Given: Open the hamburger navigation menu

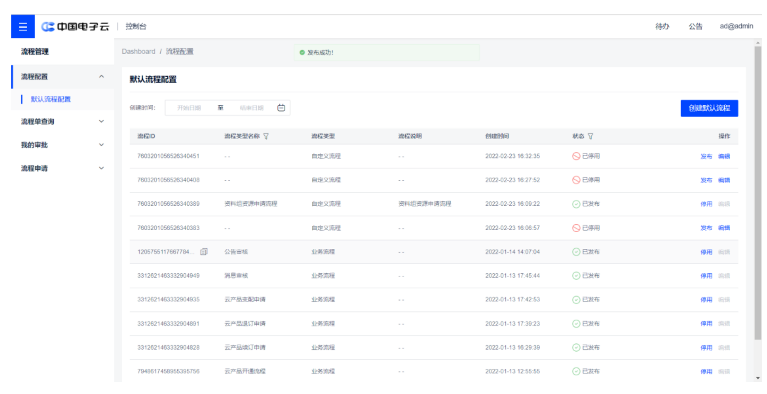Looking at the screenshot, I should (23, 26).
